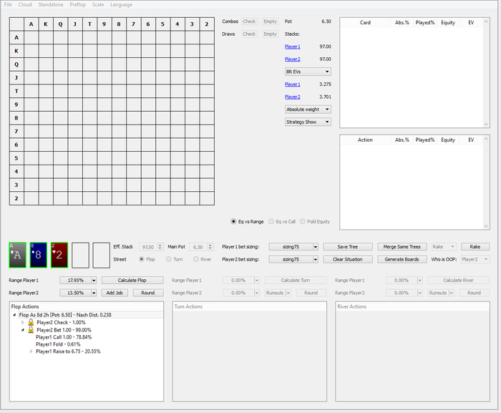Screen dimensions: 501x413
Task: Click Equity column header in Card table
Action: tap(448, 23)
